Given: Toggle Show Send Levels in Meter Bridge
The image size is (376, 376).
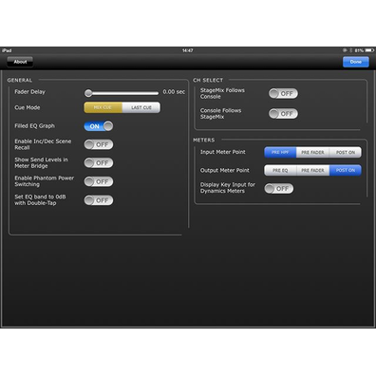Looking at the screenshot, I should click(x=99, y=163).
